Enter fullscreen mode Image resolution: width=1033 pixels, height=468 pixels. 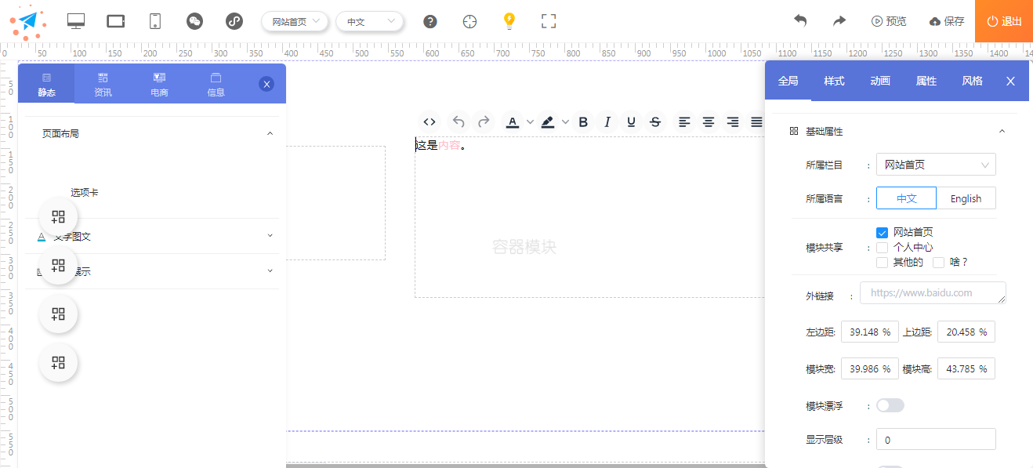[x=549, y=21]
